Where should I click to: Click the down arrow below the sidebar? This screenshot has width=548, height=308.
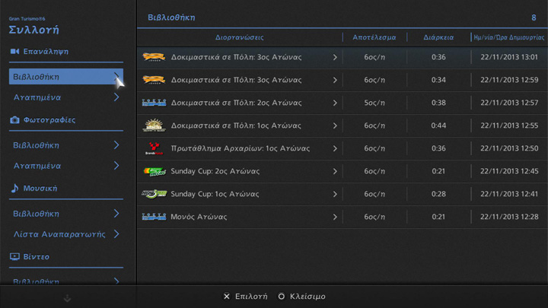[x=67, y=299]
